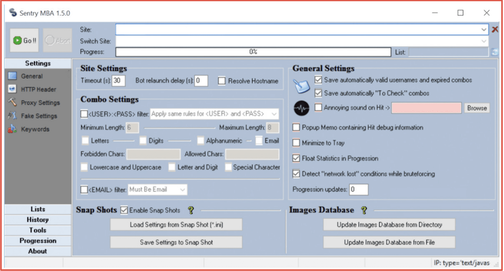Open the Progression section
Image resolution: width=504 pixels, height=271 pixels.
[38, 241]
